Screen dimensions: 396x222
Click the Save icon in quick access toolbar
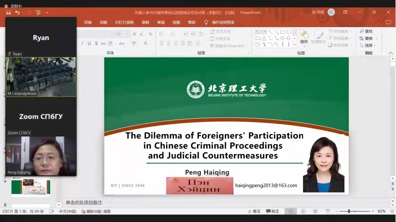[x=9, y=12]
